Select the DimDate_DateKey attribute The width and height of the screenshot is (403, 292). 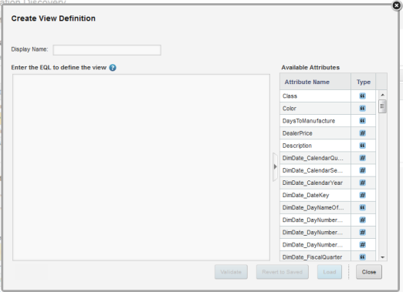[x=315, y=195]
